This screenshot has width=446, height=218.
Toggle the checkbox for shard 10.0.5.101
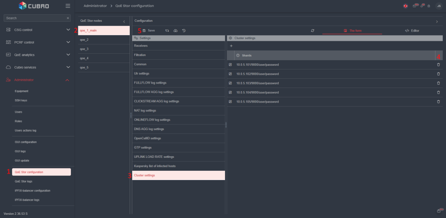pyautogui.click(x=230, y=65)
